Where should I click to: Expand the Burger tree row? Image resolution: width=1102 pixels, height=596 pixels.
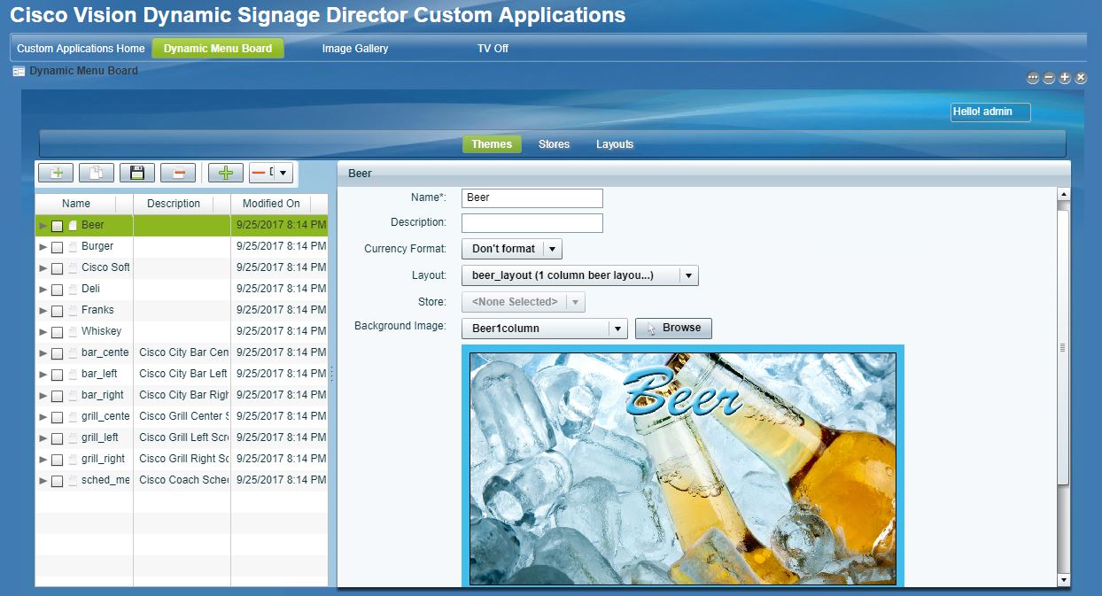(x=43, y=247)
